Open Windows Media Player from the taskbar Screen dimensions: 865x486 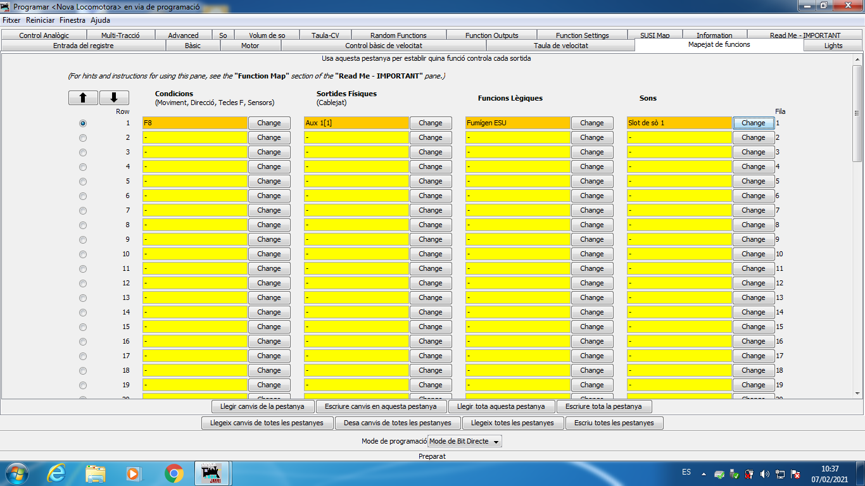[133, 473]
